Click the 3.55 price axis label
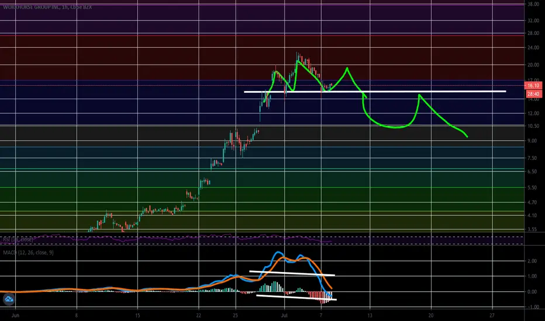 pos(532,229)
